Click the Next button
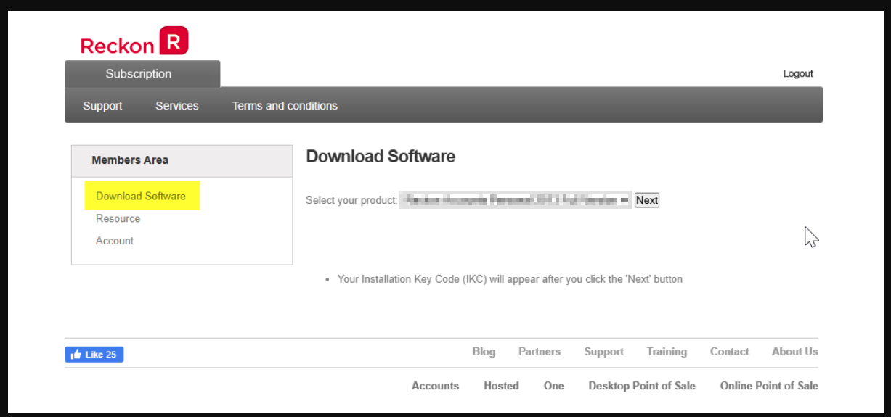891x417 pixels. coord(647,200)
